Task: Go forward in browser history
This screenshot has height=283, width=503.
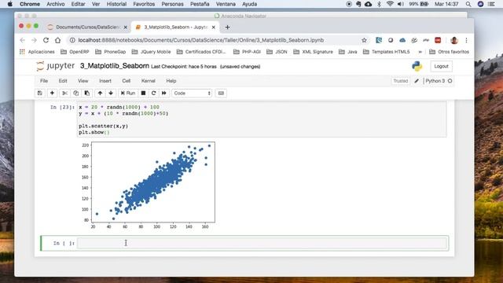Action: coord(34,40)
